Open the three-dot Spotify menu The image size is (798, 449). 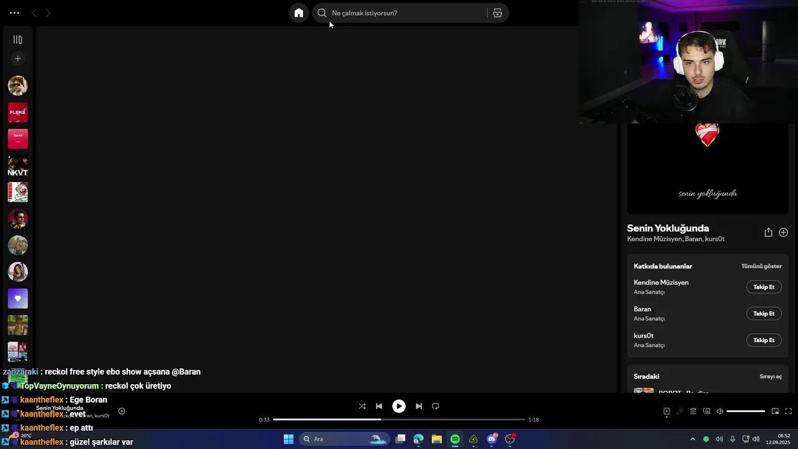pyautogui.click(x=14, y=12)
